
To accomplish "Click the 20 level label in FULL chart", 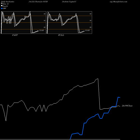I will pyautogui.click(x=90, y=27).
